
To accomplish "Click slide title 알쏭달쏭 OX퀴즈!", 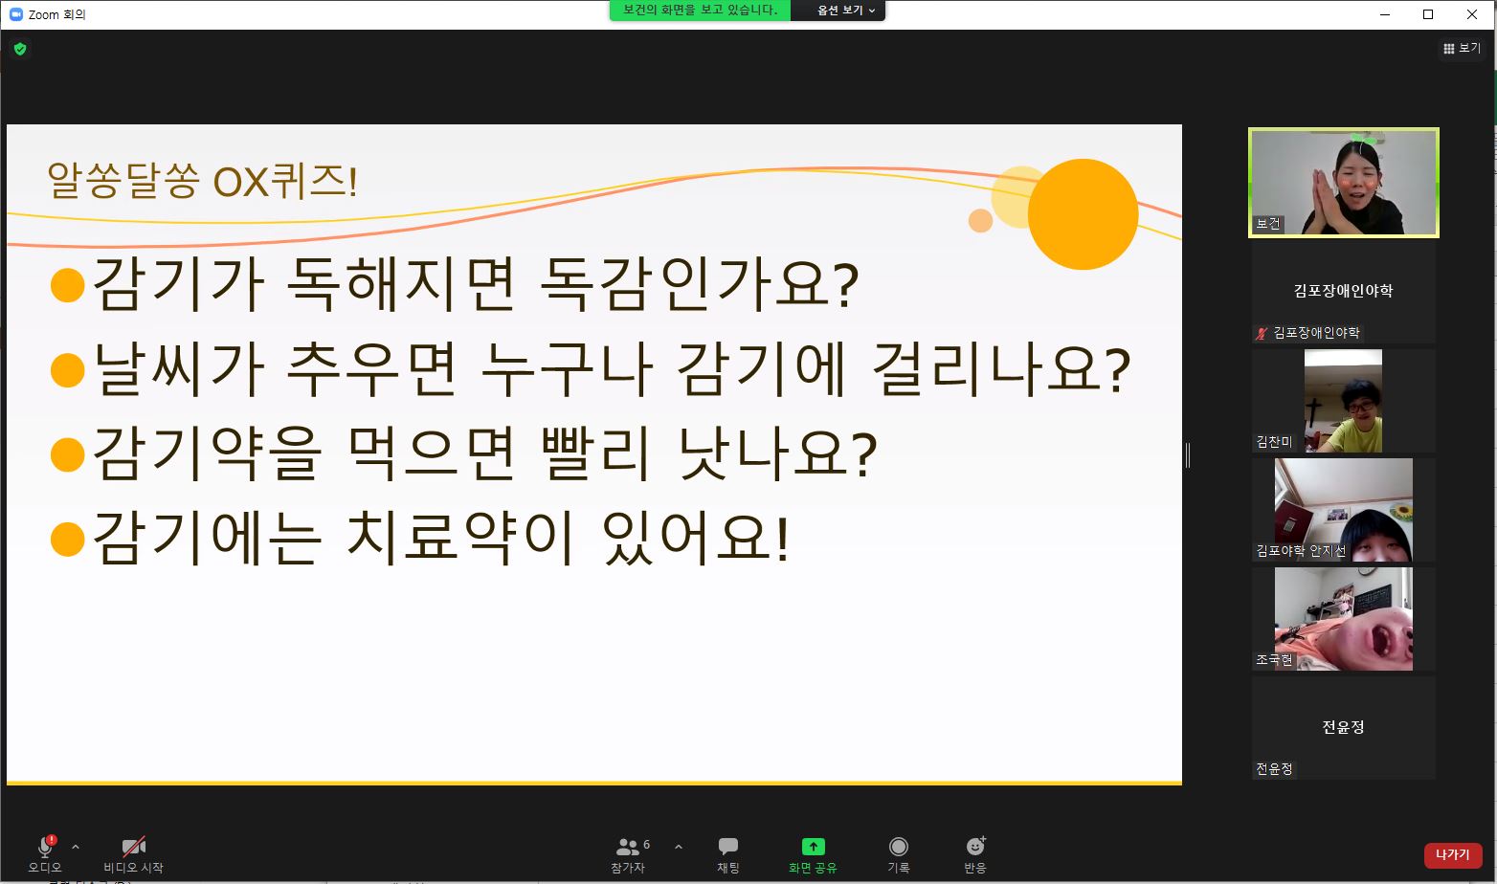I will (203, 181).
